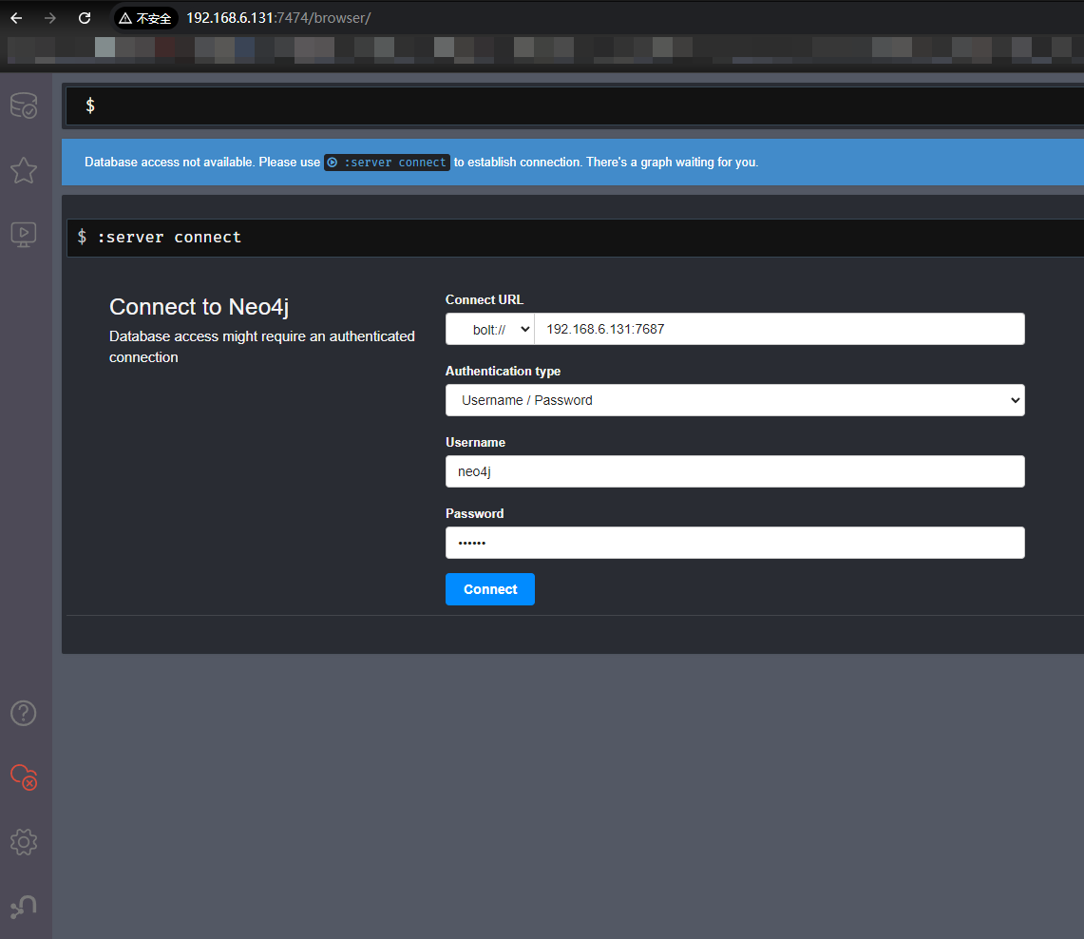Click the Database access not available message
The width and height of the screenshot is (1084, 939).
[422, 162]
